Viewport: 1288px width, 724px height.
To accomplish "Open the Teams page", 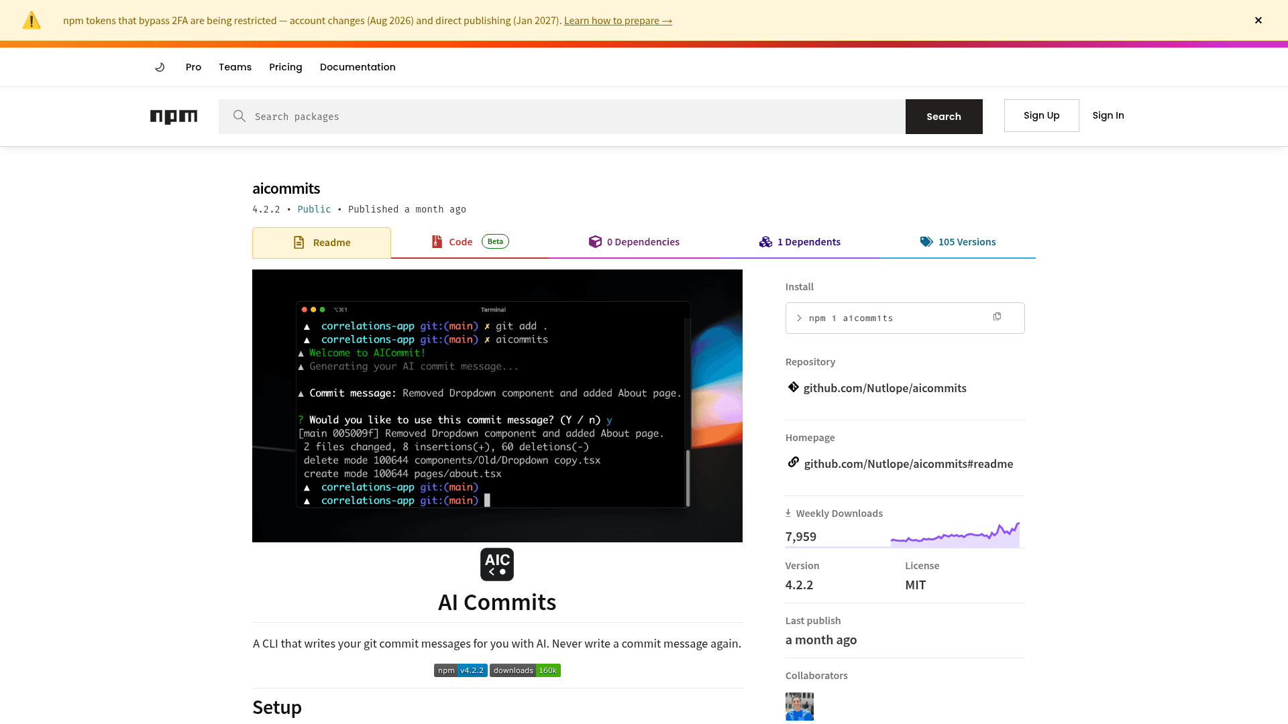I will point(235,67).
